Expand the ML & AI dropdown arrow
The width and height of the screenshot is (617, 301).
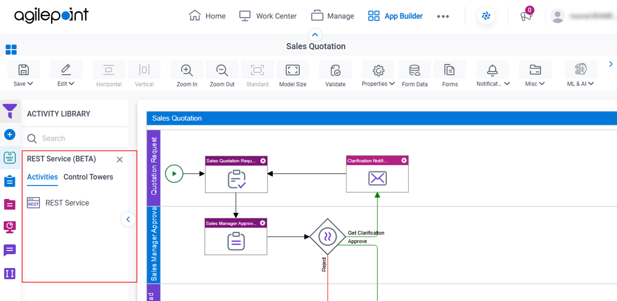point(591,84)
